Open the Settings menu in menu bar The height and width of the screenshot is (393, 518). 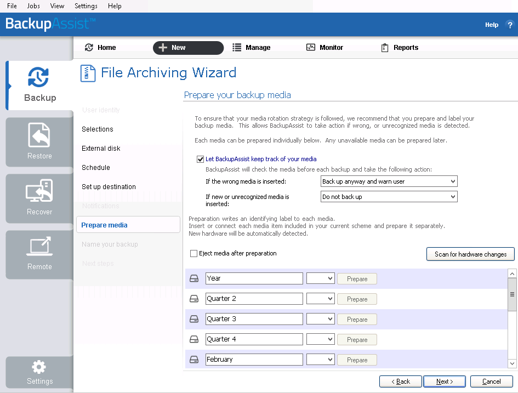(x=86, y=6)
